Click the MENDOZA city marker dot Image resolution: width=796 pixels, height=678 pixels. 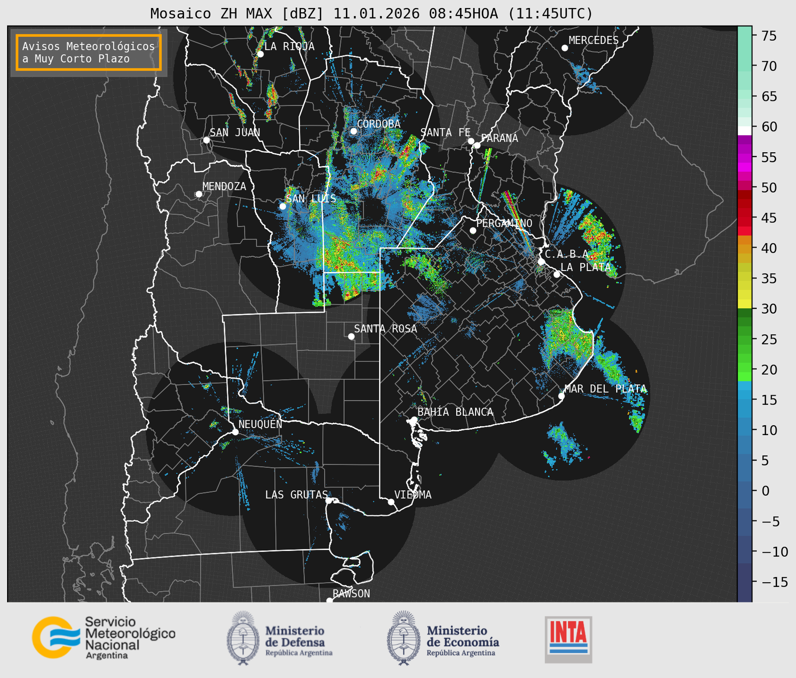(199, 194)
